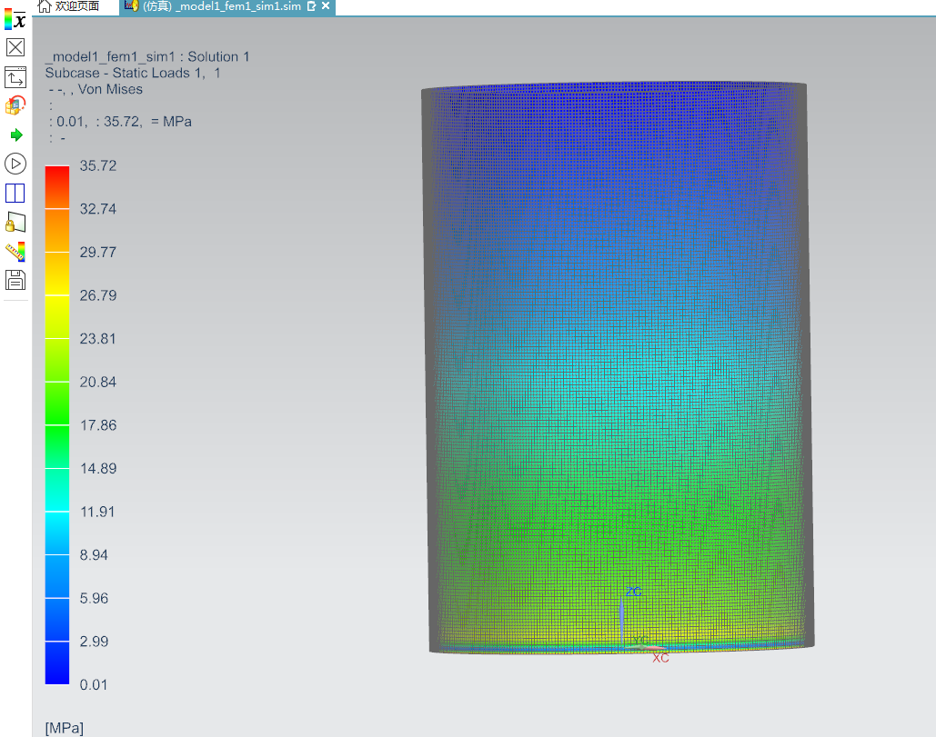936x737 pixels.
Task: Switch to the split side-by-side view icon
Action: [15, 194]
